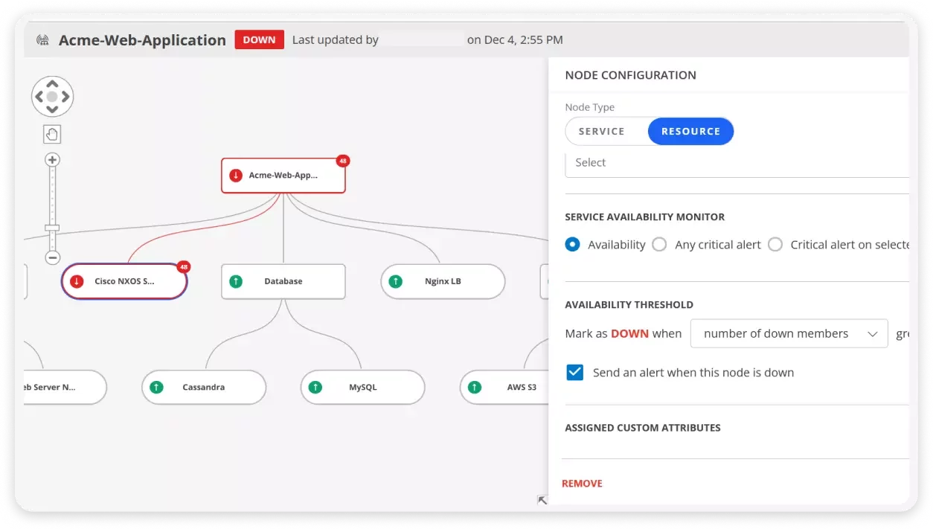The width and height of the screenshot is (933, 529).
Task: Select the Availability radio button
Action: pos(572,245)
